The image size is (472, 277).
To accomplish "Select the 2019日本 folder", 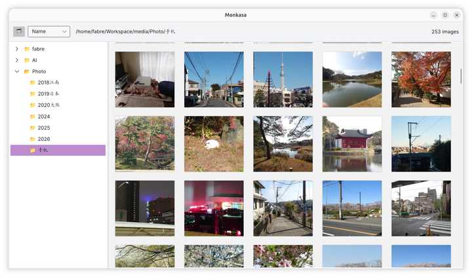I will [58, 94].
